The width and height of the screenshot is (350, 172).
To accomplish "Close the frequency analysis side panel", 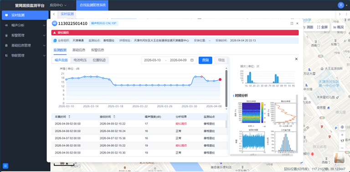I will [296, 59].
